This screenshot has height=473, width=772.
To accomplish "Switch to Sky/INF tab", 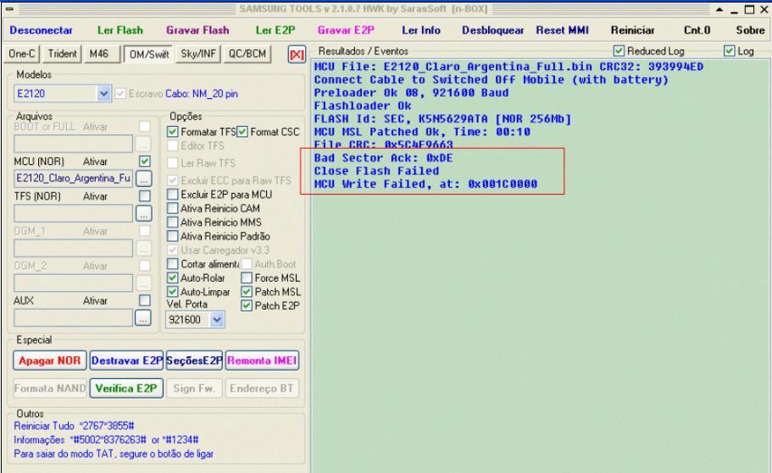I will pyautogui.click(x=198, y=53).
